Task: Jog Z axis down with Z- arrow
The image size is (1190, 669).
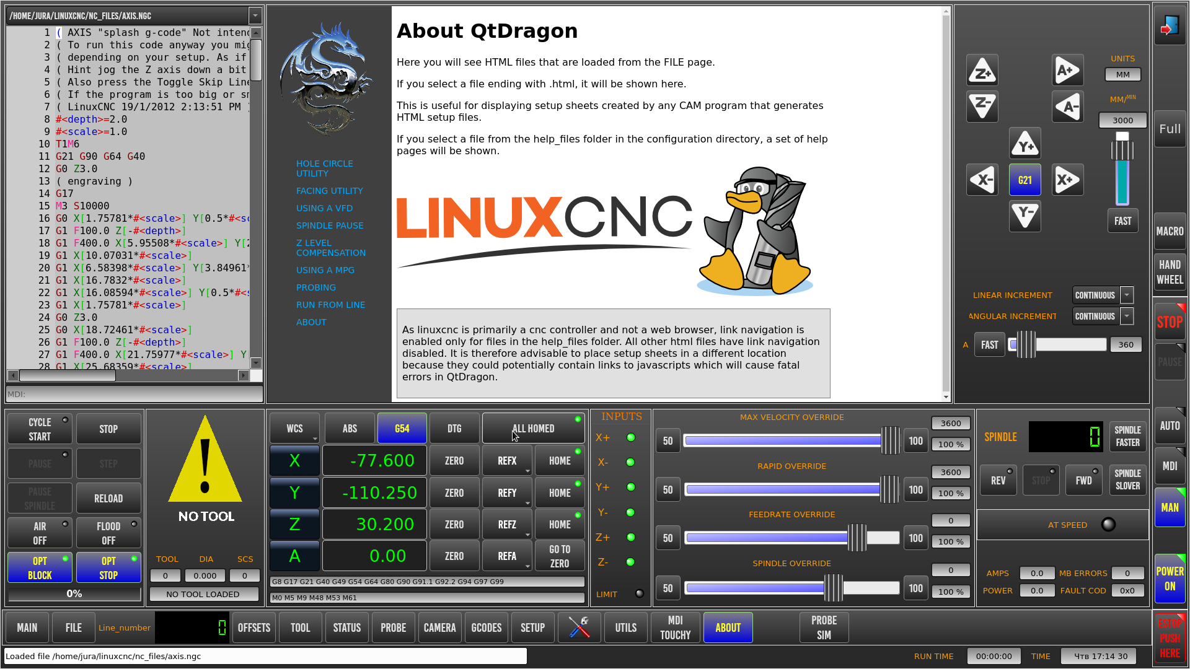Action: [982, 107]
